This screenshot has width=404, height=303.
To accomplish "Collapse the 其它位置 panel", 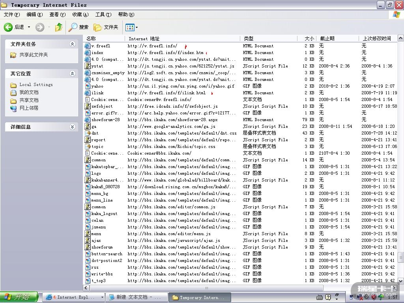I will 73,74.
